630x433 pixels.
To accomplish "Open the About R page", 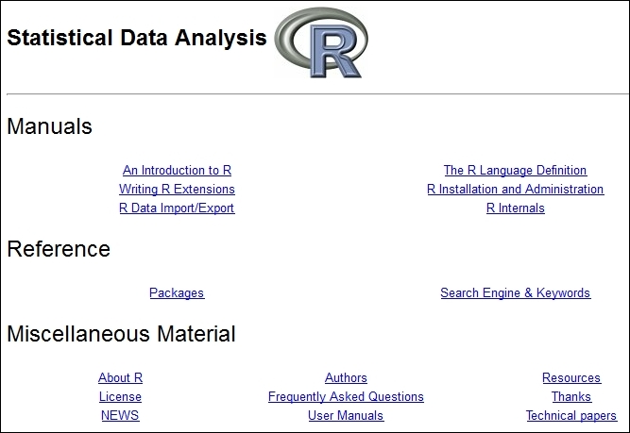I will [x=120, y=377].
